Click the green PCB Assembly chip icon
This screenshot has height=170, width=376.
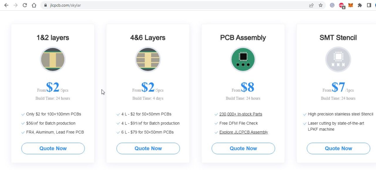click(x=243, y=59)
